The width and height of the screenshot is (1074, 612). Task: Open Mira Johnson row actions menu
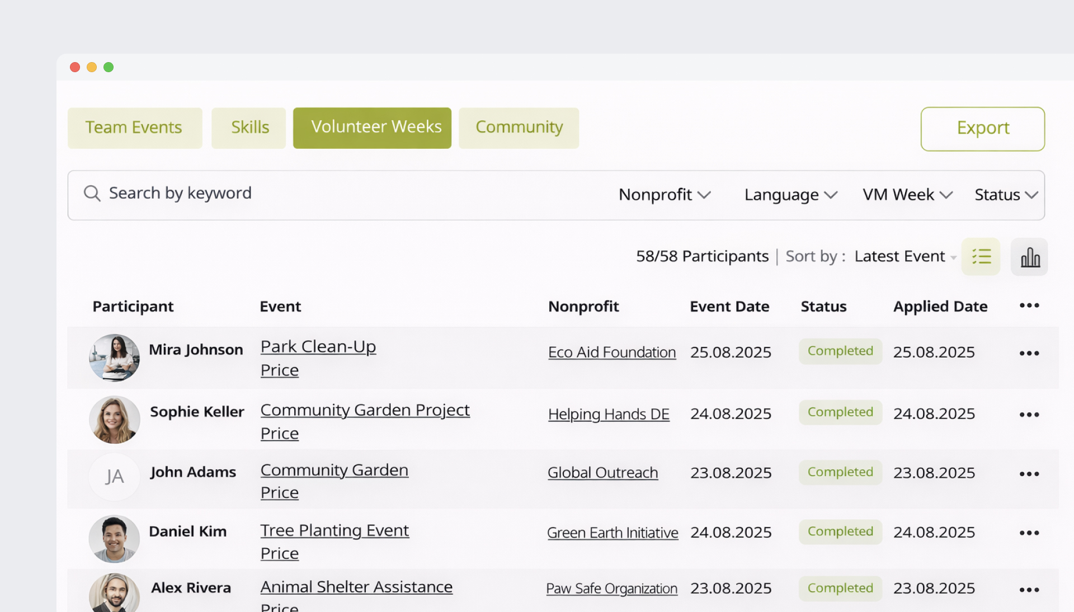(1029, 353)
